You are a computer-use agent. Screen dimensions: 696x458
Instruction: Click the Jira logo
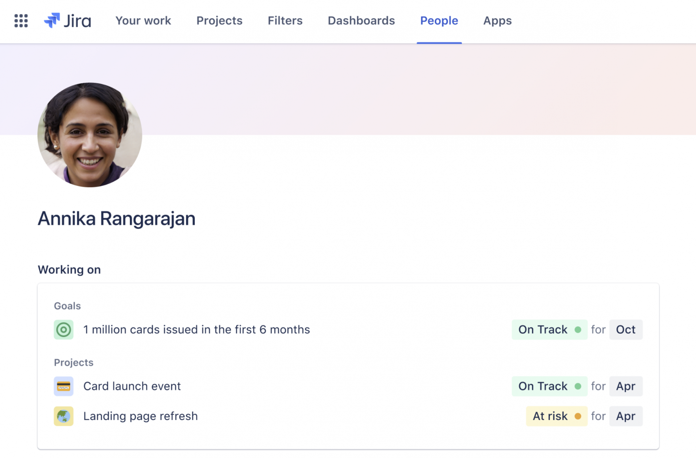click(67, 21)
